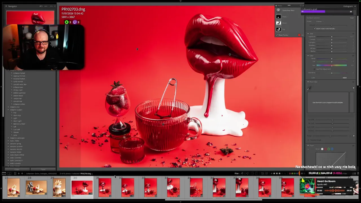This screenshot has height=203, width=361.
Task: Collapse the Histogram panel triangle
Action: [x=355, y=6]
